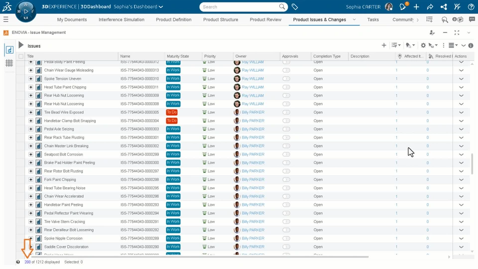
Task: Open owner Billy PARKER for Pedal Axle Seizing
Action: point(253,129)
